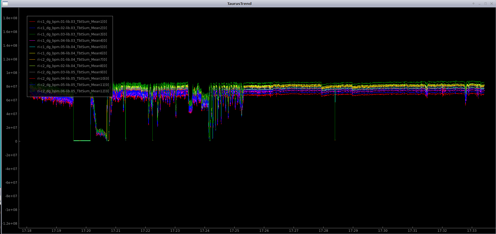Click the red line sample for TbtSum_Mean1
This screenshot has height=234, width=496.
point(32,22)
